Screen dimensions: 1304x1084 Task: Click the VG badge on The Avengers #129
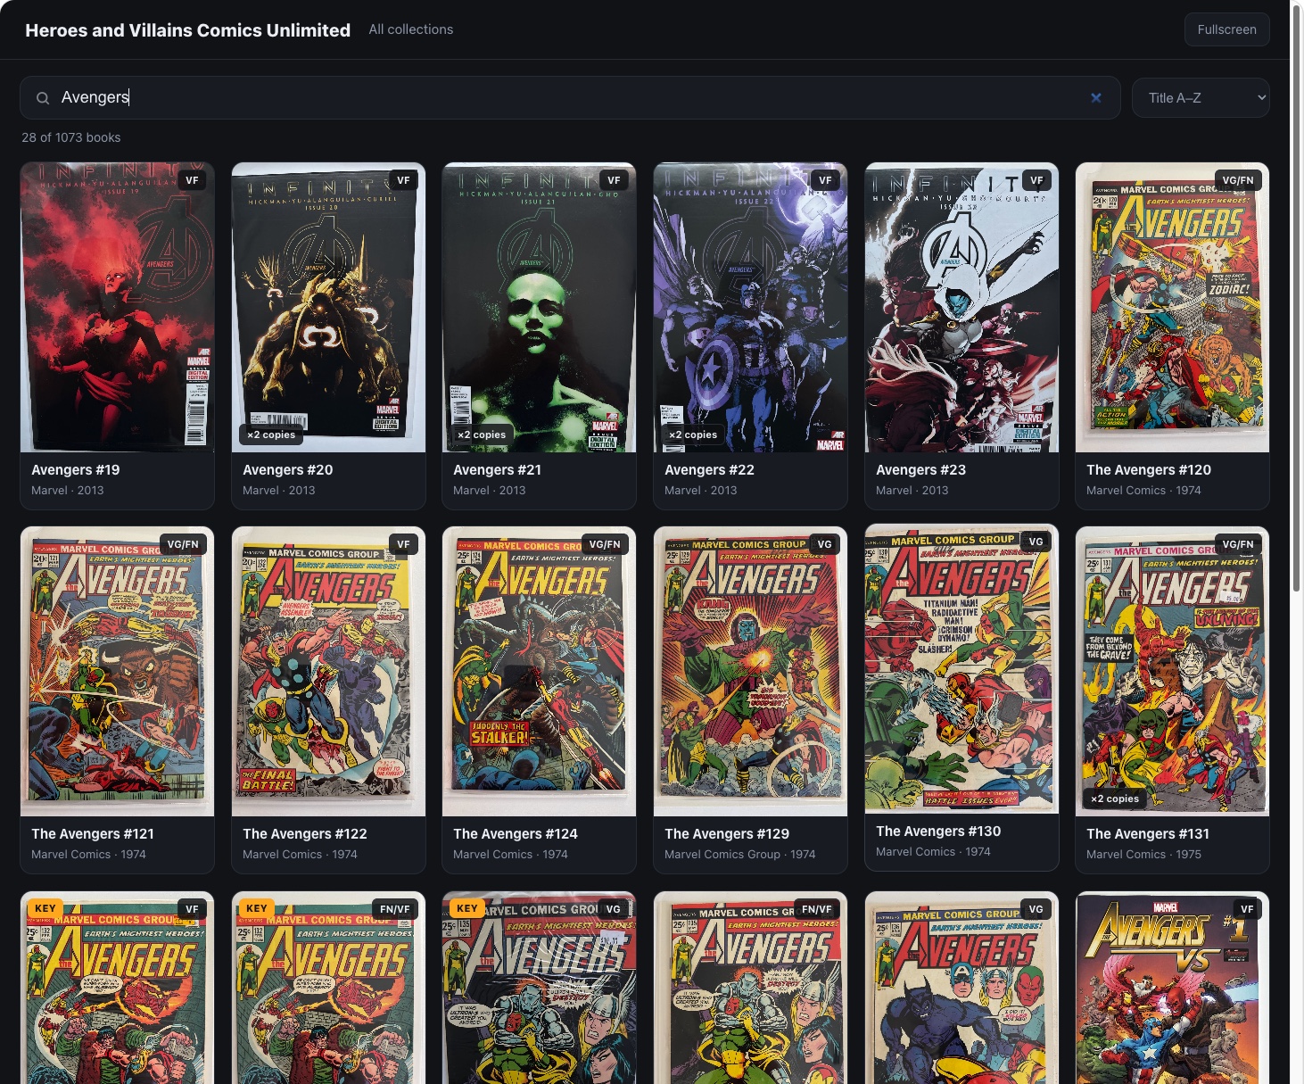click(x=825, y=544)
